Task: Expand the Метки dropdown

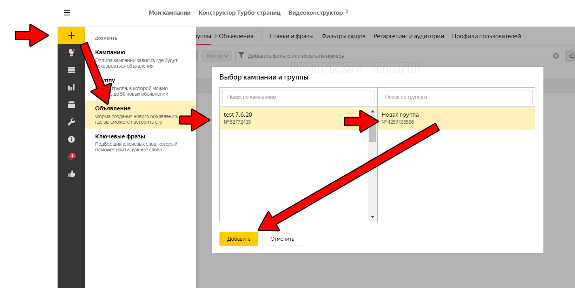Action: pos(217,56)
